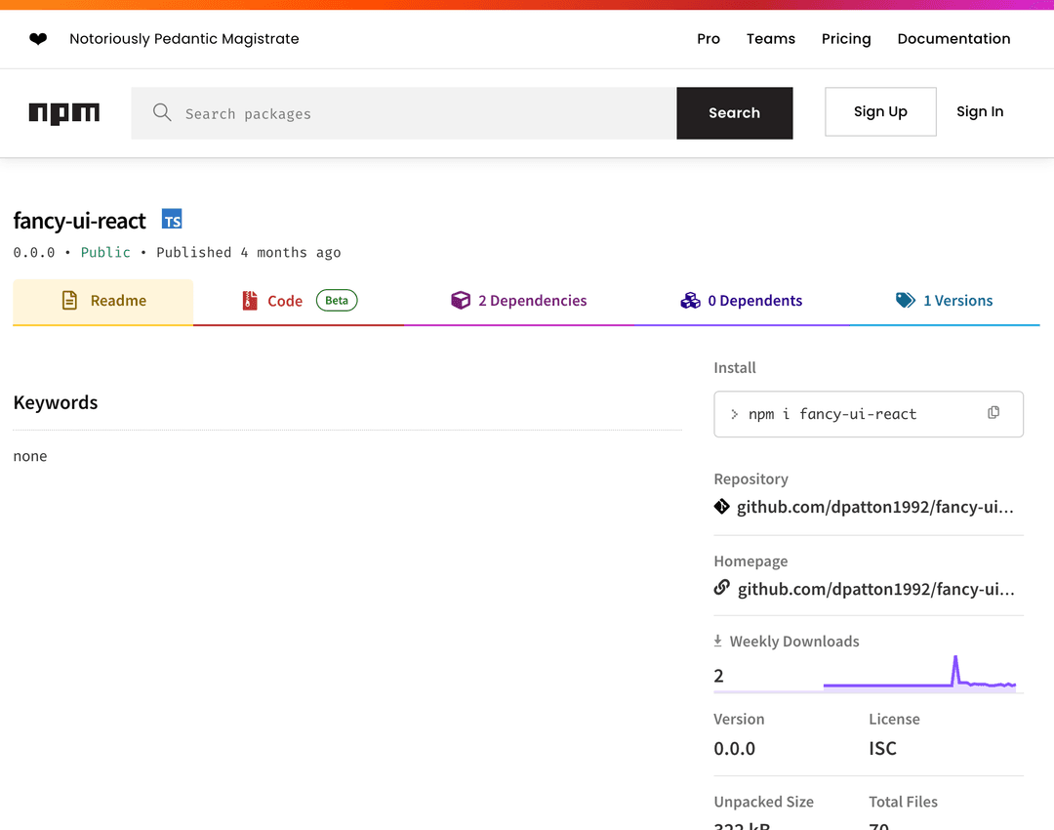Click the Weekly Downloads download arrow icon
1054x830 pixels.
(x=718, y=641)
